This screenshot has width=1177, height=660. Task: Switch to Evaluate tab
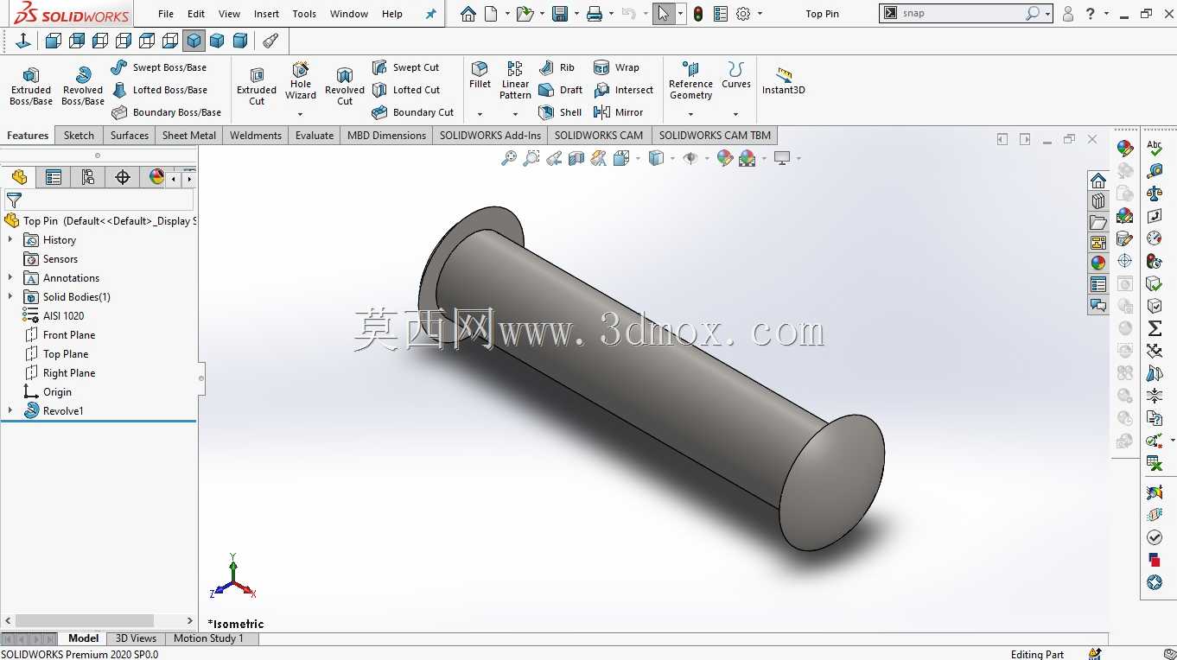315,136
